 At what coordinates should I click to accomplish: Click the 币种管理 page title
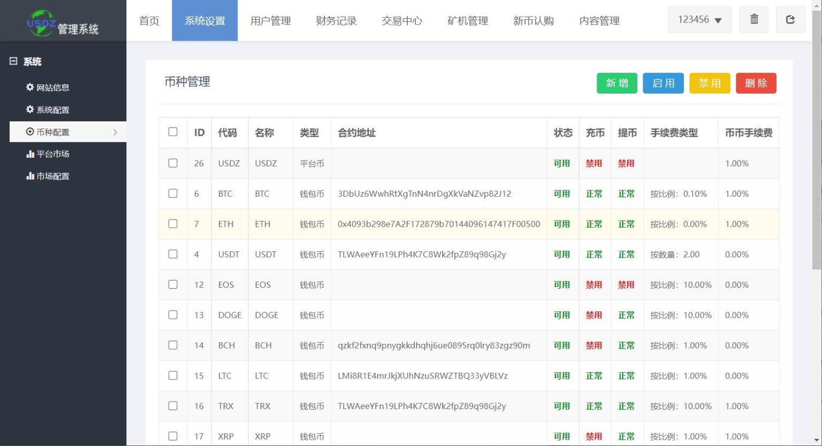(x=187, y=82)
